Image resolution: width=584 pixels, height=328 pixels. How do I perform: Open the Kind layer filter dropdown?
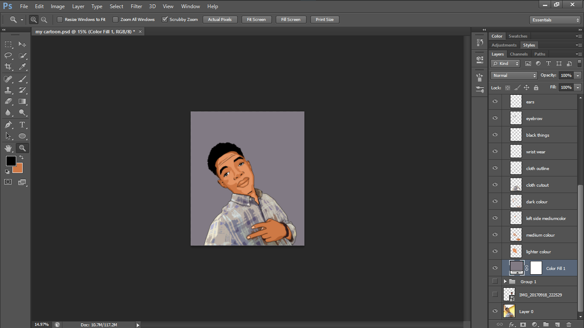505,64
